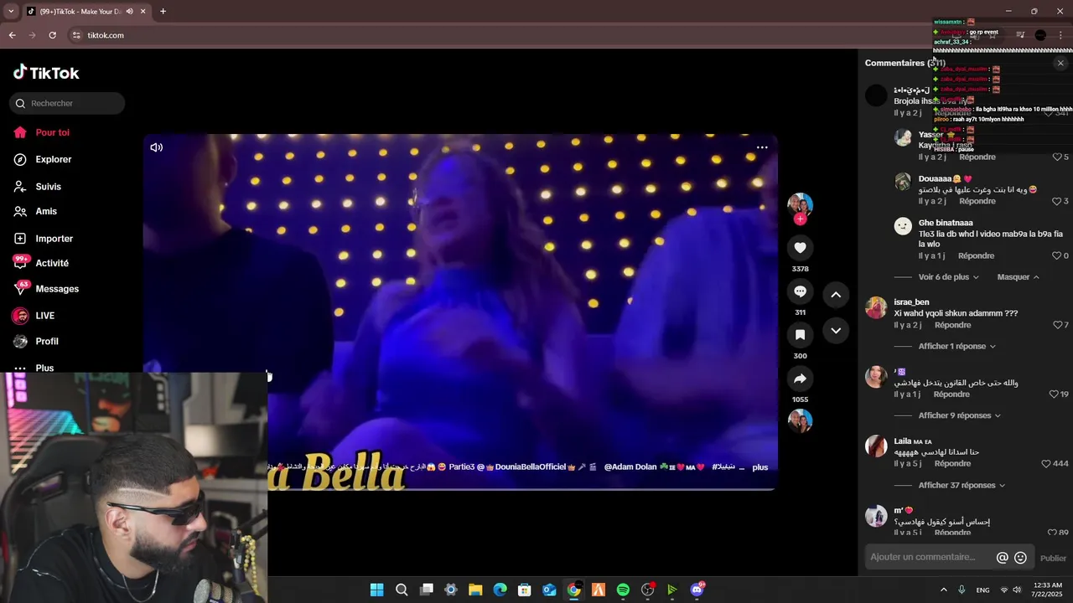
Task: Like the video with the heart icon
Action: click(800, 248)
